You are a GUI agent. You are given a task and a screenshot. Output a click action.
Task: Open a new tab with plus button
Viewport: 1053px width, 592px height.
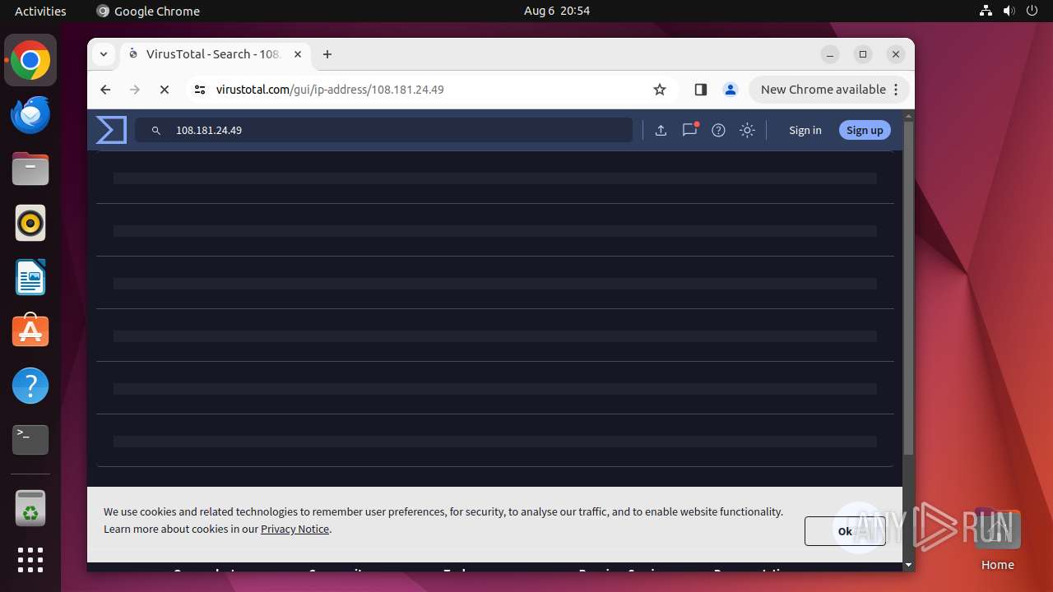click(x=327, y=54)
